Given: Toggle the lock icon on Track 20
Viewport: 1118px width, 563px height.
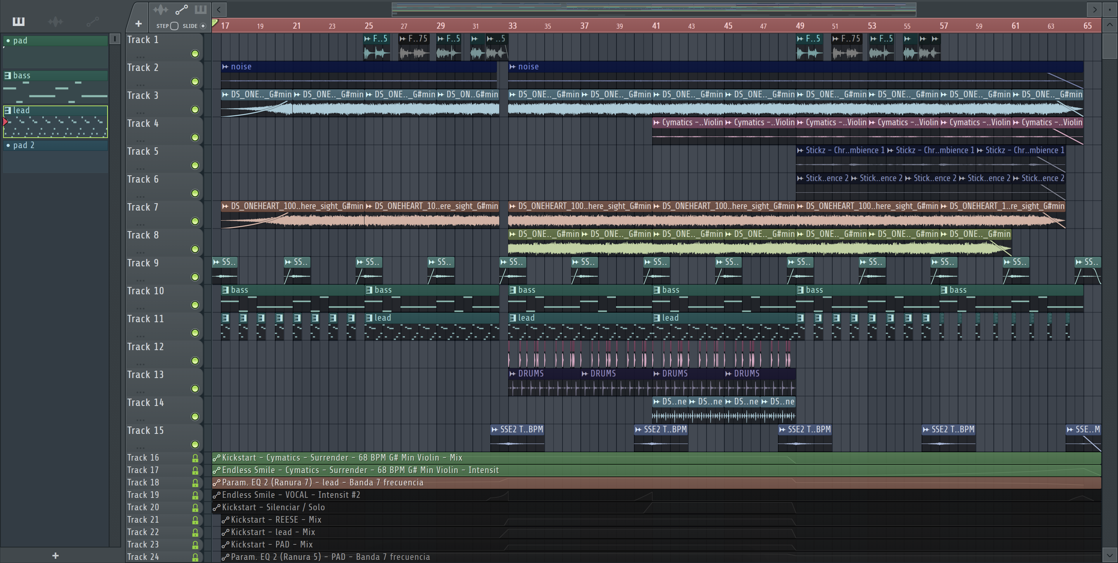Looking at the screenshot, I should [x=195, y=508].
